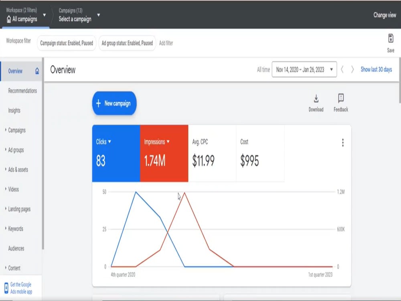The image size is (401, 301).
Task: Go to the next date range arrow
Action: pyautogui.click(x=352, y=69)
